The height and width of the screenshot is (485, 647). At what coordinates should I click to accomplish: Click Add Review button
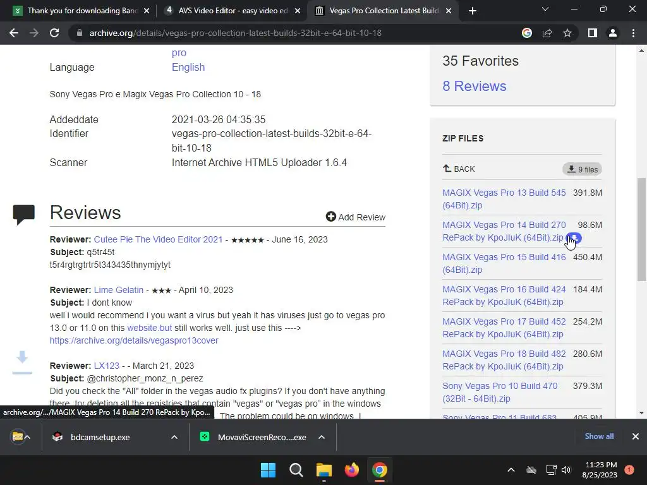[x=355, y=217]
